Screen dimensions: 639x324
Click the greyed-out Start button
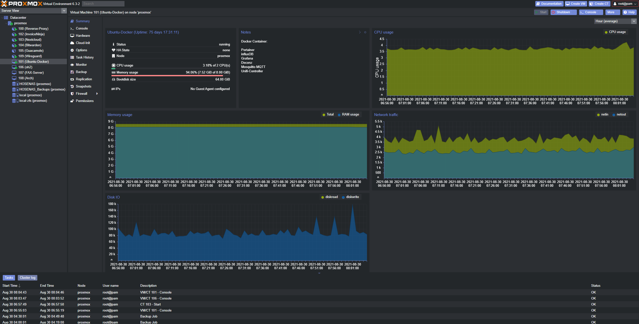541,12
